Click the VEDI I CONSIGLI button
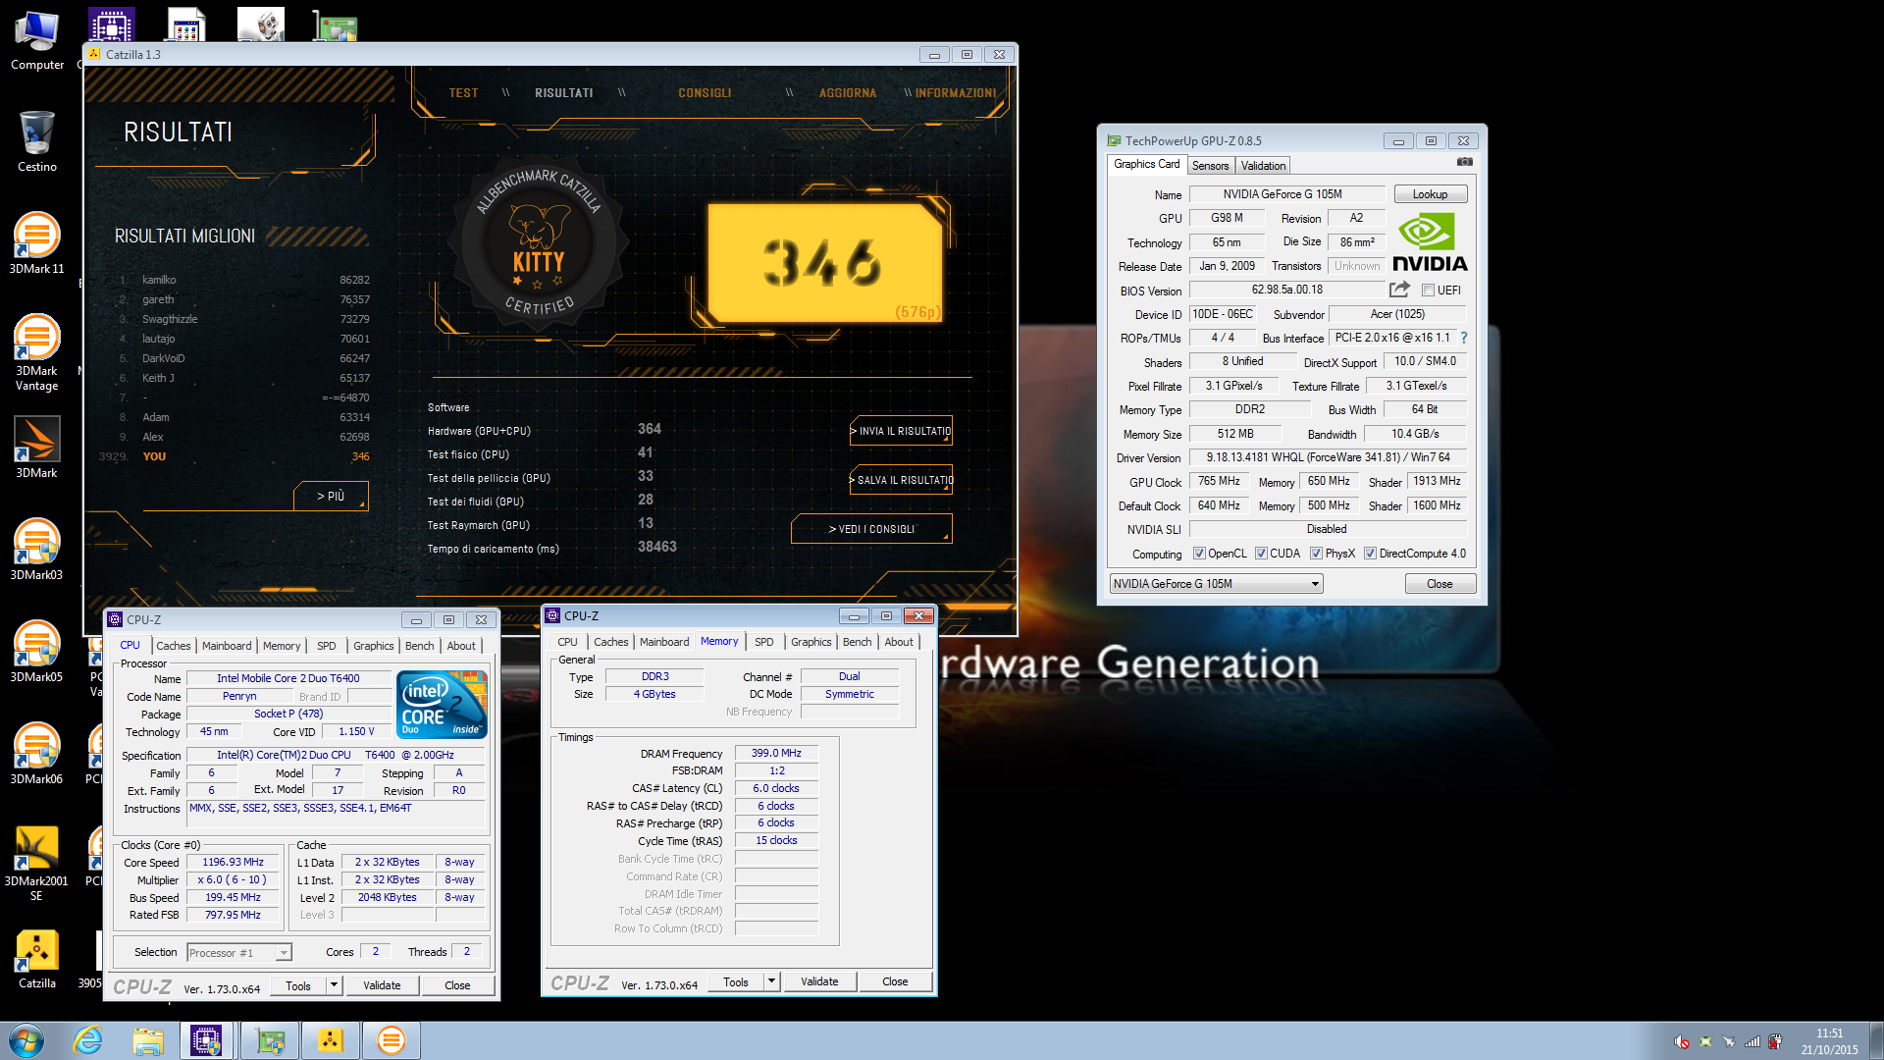This screenshot has width=1884, height=1060. [x=871, y=529]
